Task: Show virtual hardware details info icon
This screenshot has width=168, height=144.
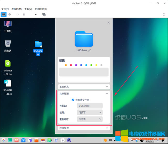Action: click(10, 14)
